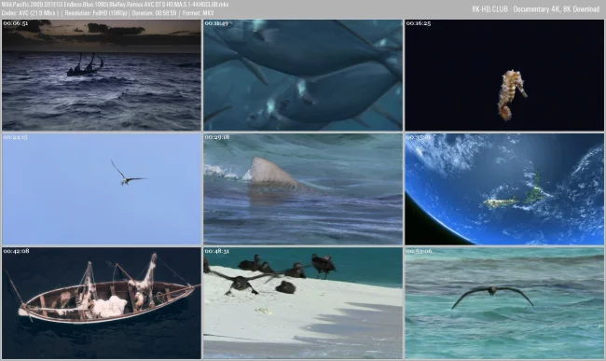606x361 pixels.
Task: Open the seahorse frame thumbnail
Action: 504,75
